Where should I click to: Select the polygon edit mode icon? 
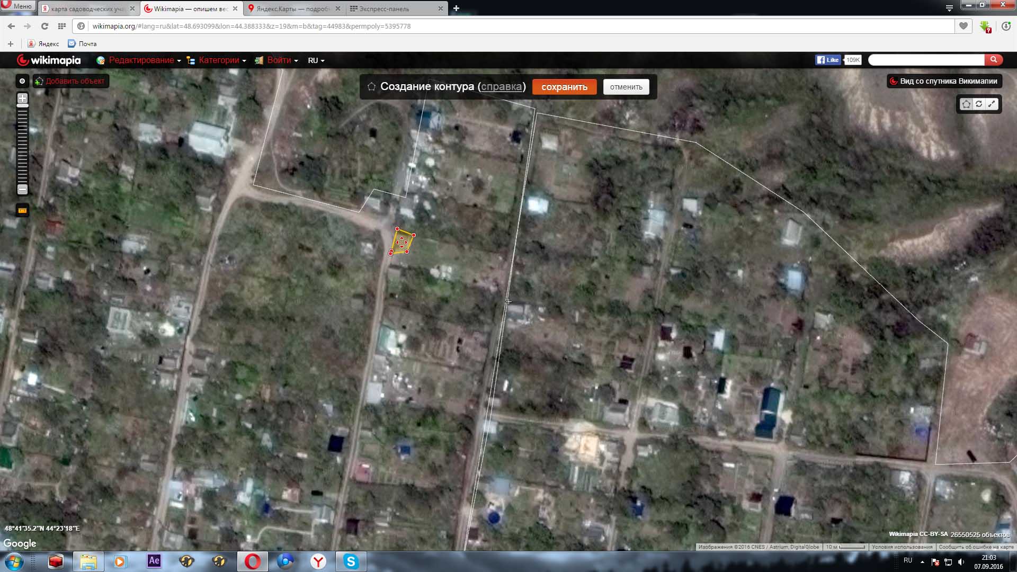[x=966, y=104]
